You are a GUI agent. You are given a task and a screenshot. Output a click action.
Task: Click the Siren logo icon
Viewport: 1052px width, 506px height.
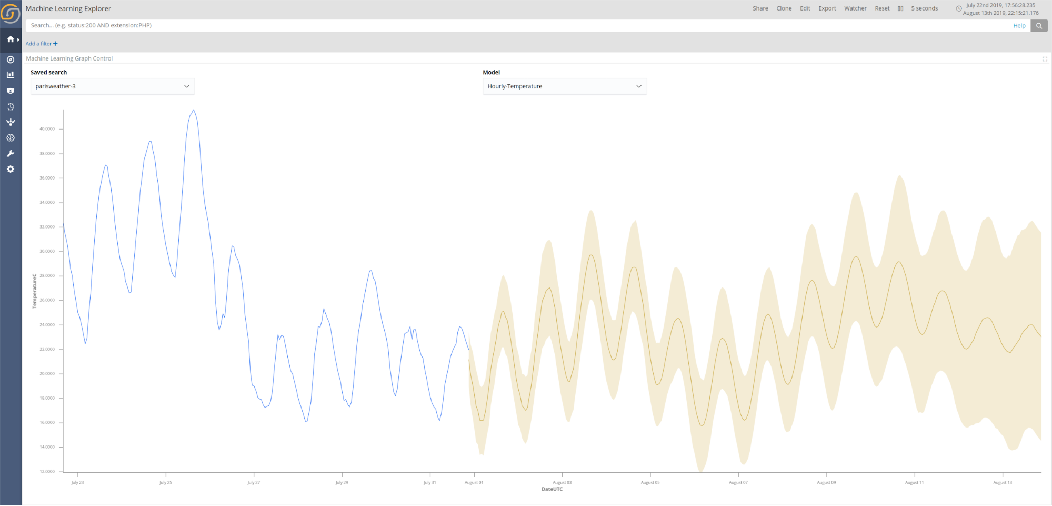(x=11, y=13)
